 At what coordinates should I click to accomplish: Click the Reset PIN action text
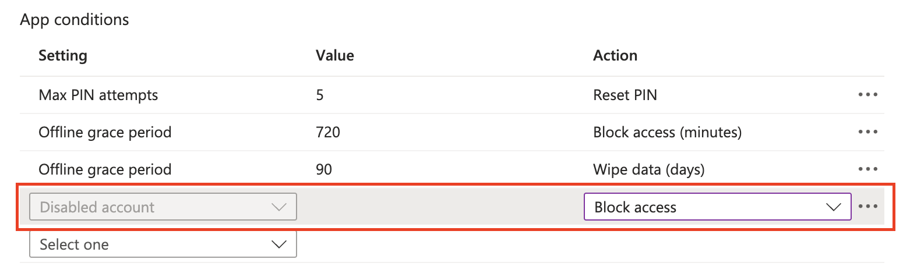(x=625, y=95)
